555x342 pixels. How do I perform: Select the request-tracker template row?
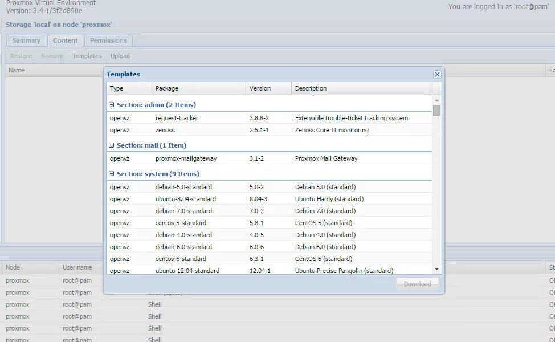tap(269, 118)
